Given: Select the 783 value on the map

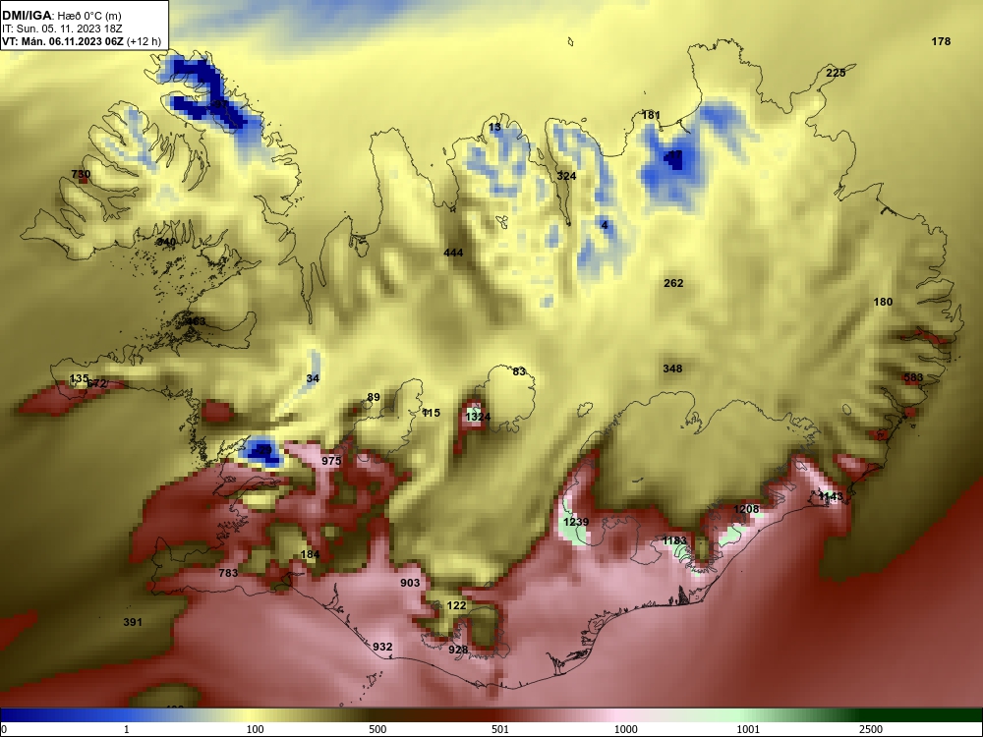Looking at the screenshot, I should click(x=228, y=573).
